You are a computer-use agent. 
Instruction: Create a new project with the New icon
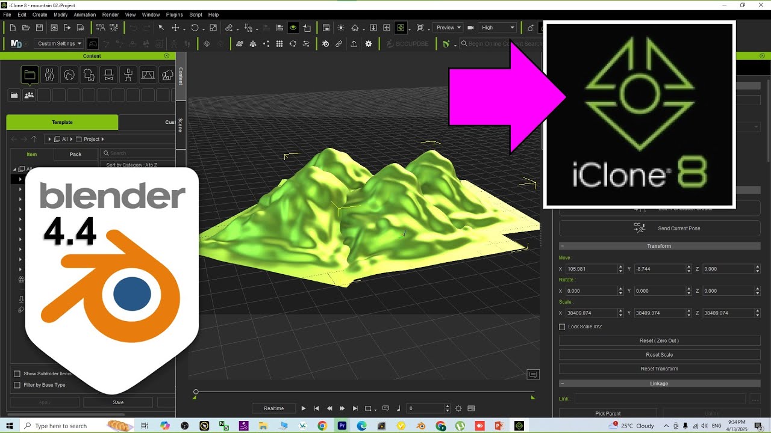pyautogui.click(x=13, y=28)
